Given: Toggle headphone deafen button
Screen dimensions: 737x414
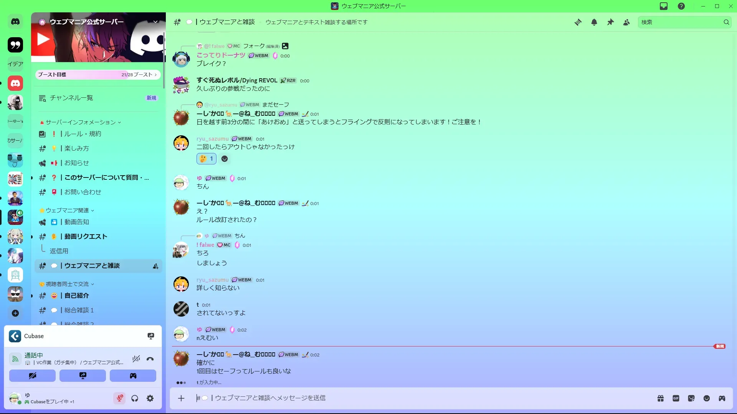Looking at the screenshot, I should pyautogui.click(x=135, y=398).
